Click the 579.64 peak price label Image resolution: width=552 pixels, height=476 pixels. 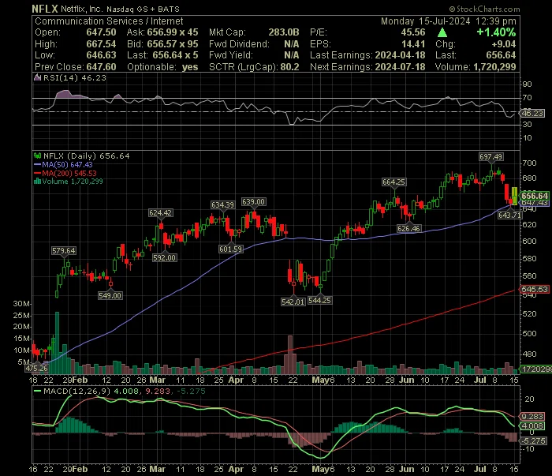coord(63,251)
